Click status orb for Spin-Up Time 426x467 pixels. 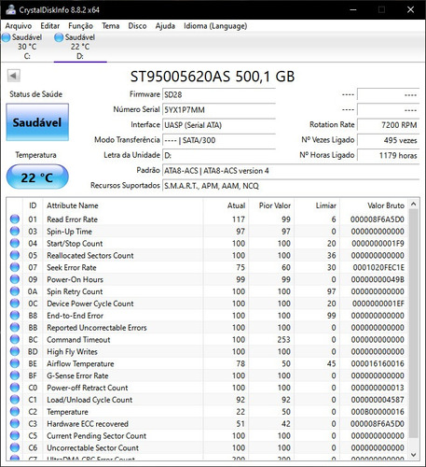[x=15, y=232]
